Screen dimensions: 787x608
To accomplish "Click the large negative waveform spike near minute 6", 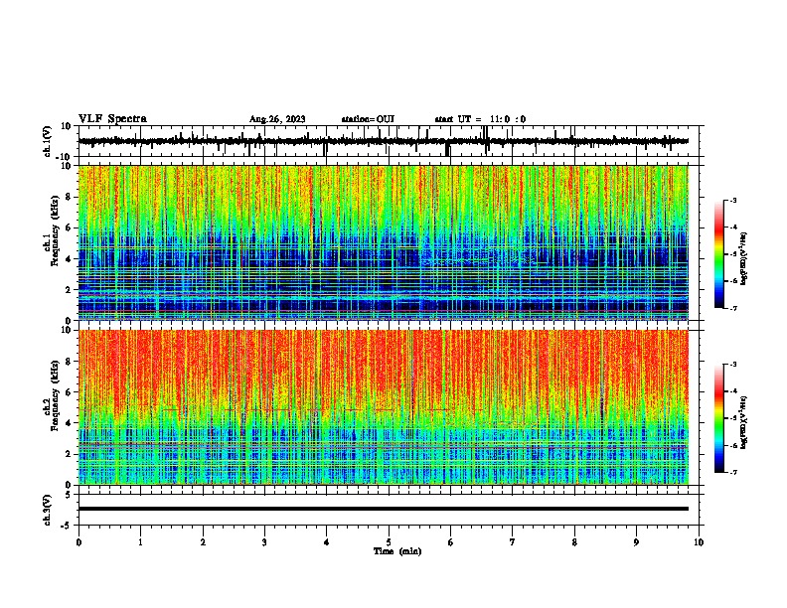I will point(447,149).
